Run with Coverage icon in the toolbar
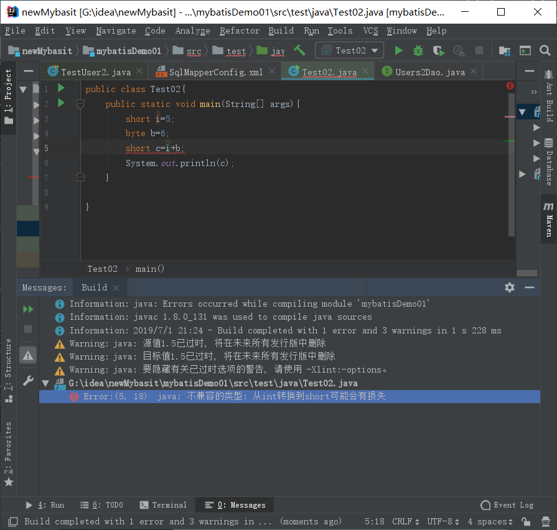 [439, 51]
